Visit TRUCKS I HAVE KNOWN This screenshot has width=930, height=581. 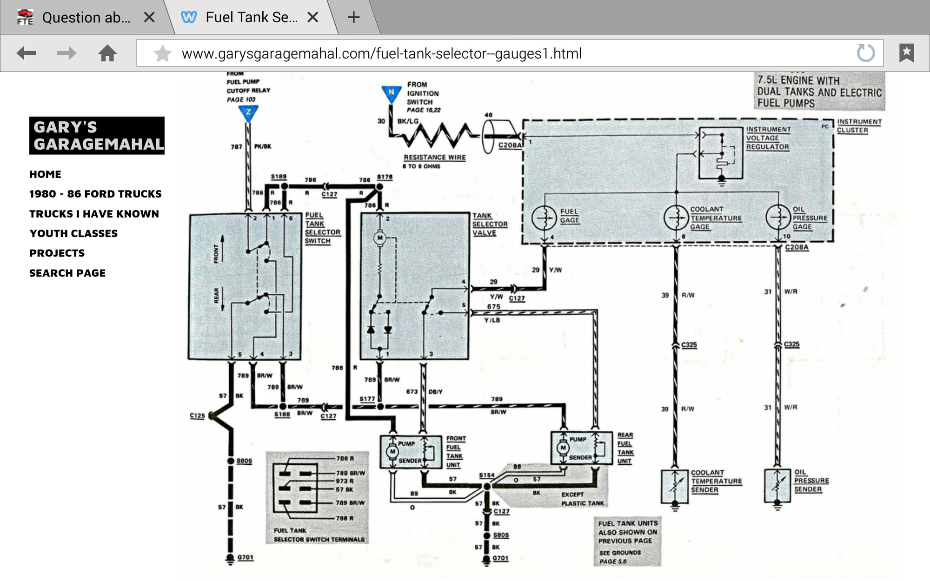94,214
